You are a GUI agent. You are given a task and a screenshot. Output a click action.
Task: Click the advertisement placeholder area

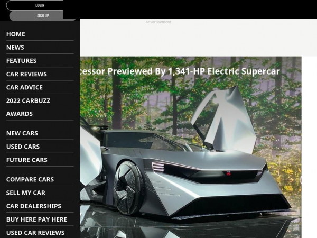pos(158,22)
